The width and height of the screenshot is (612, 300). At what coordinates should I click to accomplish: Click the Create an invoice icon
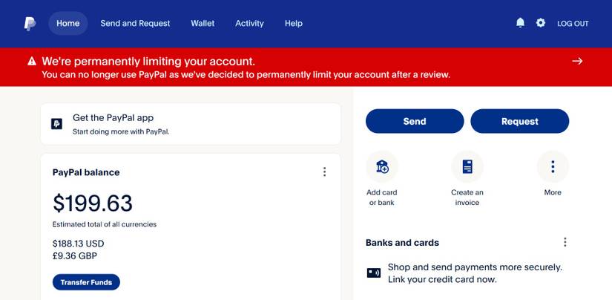467,167
